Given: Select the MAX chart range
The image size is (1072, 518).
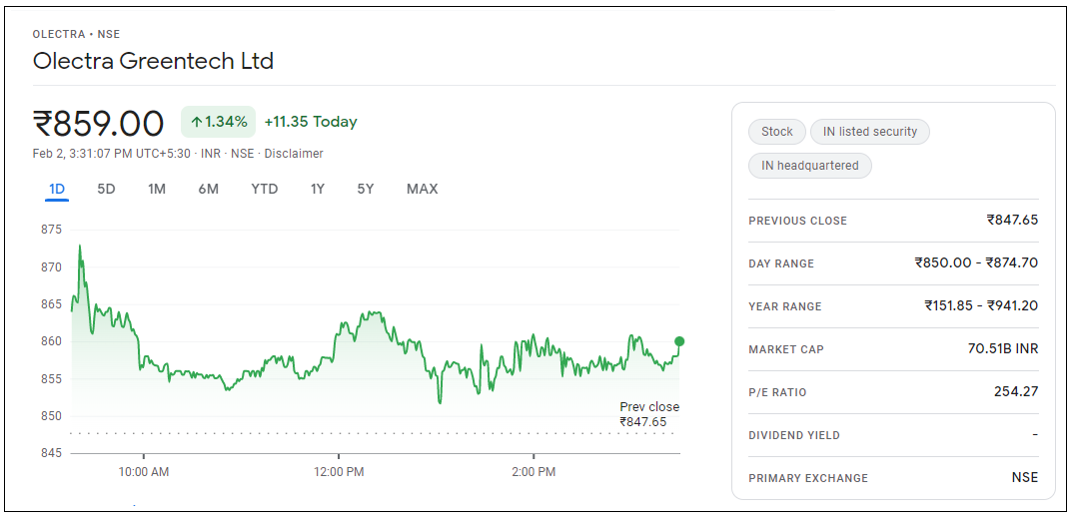Looking at the screenshot, I should (422, 190).
